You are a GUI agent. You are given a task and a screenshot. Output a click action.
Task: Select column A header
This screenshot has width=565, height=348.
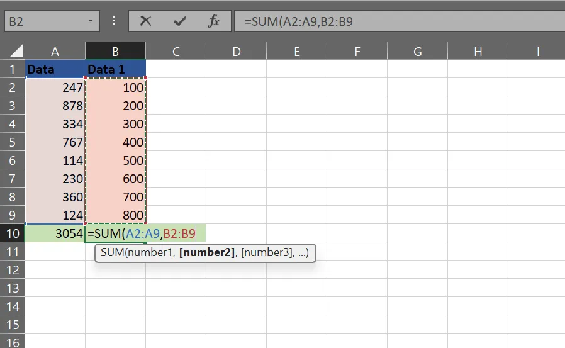click(x=55, y=51)
